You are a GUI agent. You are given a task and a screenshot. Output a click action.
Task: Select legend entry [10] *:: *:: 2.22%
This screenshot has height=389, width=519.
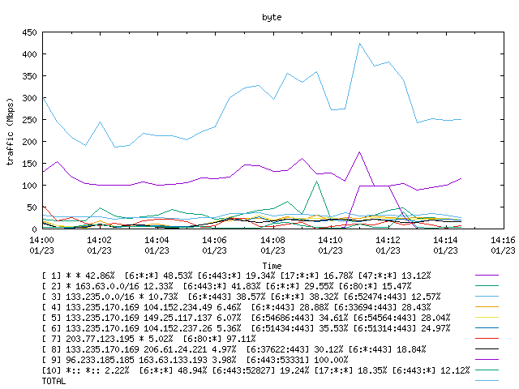click(256, 370)
